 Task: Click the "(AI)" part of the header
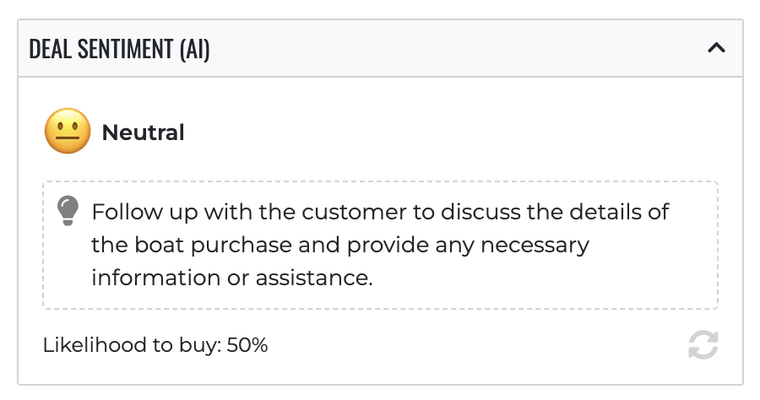point(194,49)
